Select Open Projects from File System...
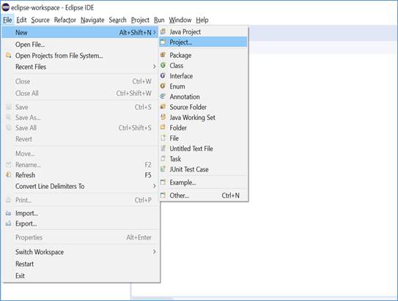398x301 pixels. [x=80, y=56]
